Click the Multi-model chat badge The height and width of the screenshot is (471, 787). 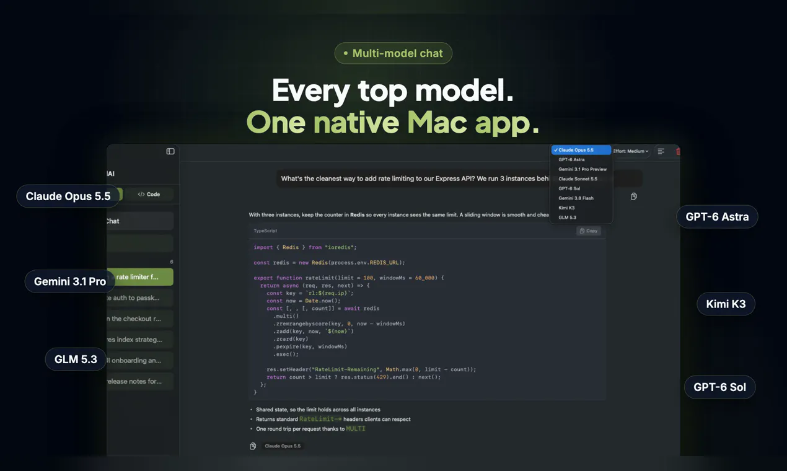tap(394, 53)
